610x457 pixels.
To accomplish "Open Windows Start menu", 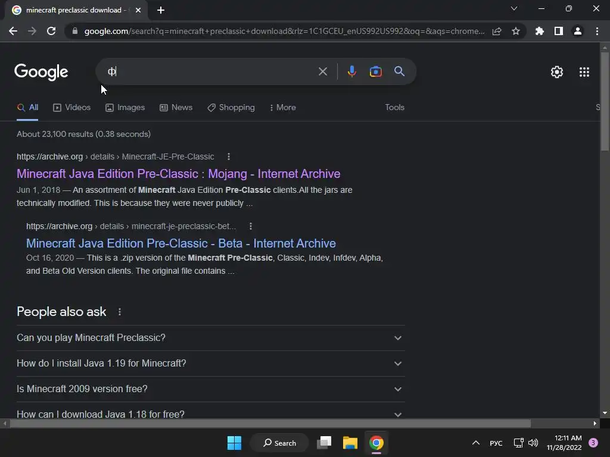I will pyautogui.click(x=234, y=443).
